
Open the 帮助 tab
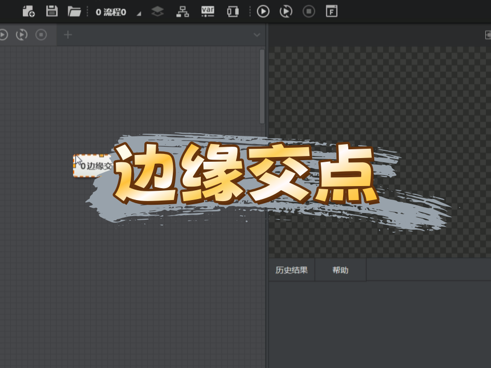340,270
